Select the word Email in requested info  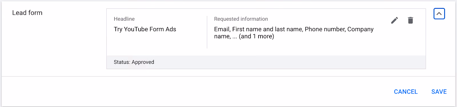click(x=222, y=29)
